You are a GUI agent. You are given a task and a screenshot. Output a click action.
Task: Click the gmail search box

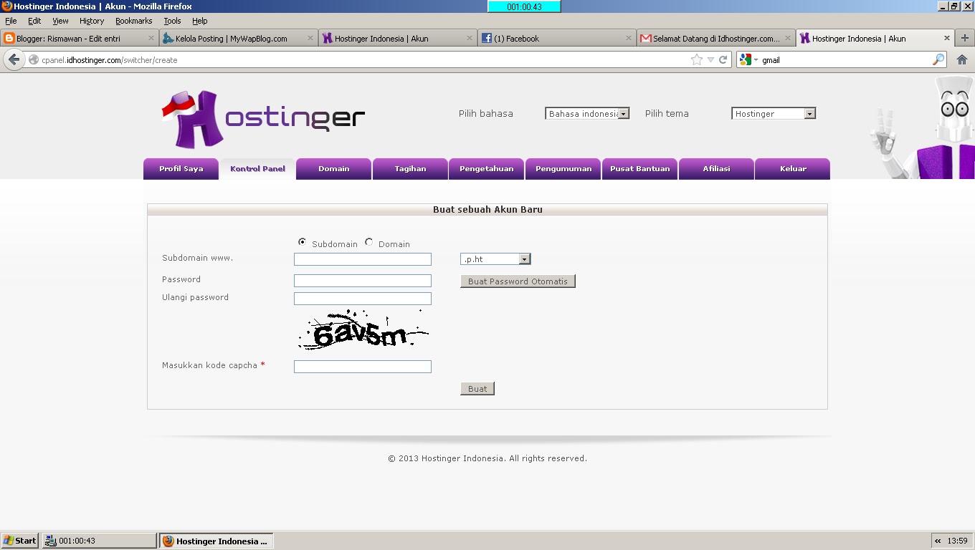[x=845, y=60]
